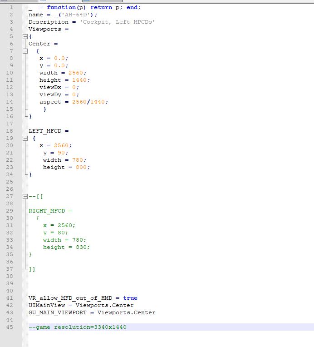Click the function keyword on line 1
This screenshot has width=314, height=347.
click(61, 7)
